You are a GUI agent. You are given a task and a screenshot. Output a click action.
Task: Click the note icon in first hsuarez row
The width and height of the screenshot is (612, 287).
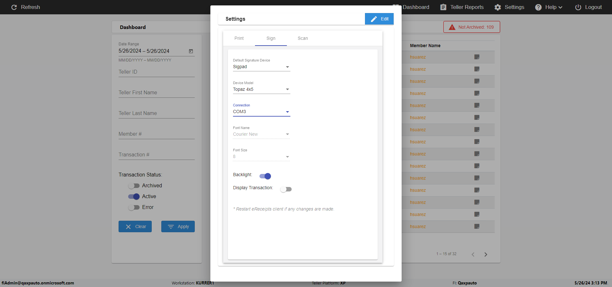pos(477,57)
